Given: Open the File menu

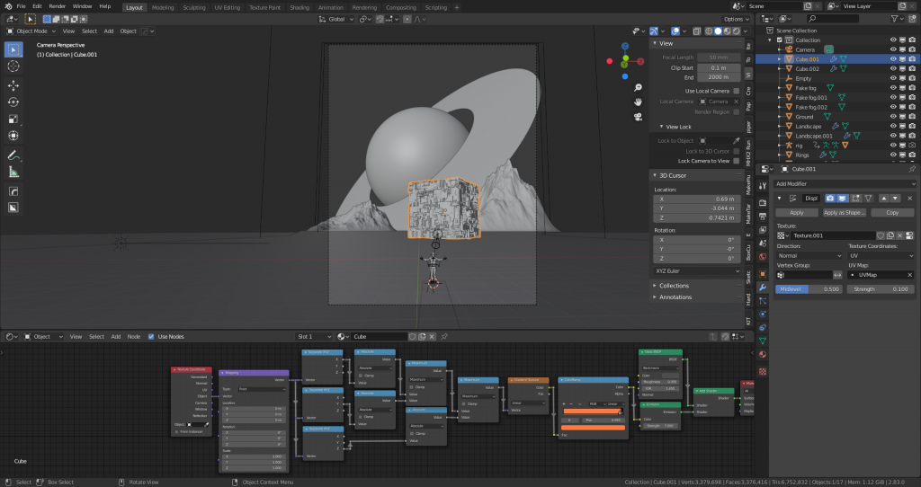Looking at the screenshot, I should [22, 6].
